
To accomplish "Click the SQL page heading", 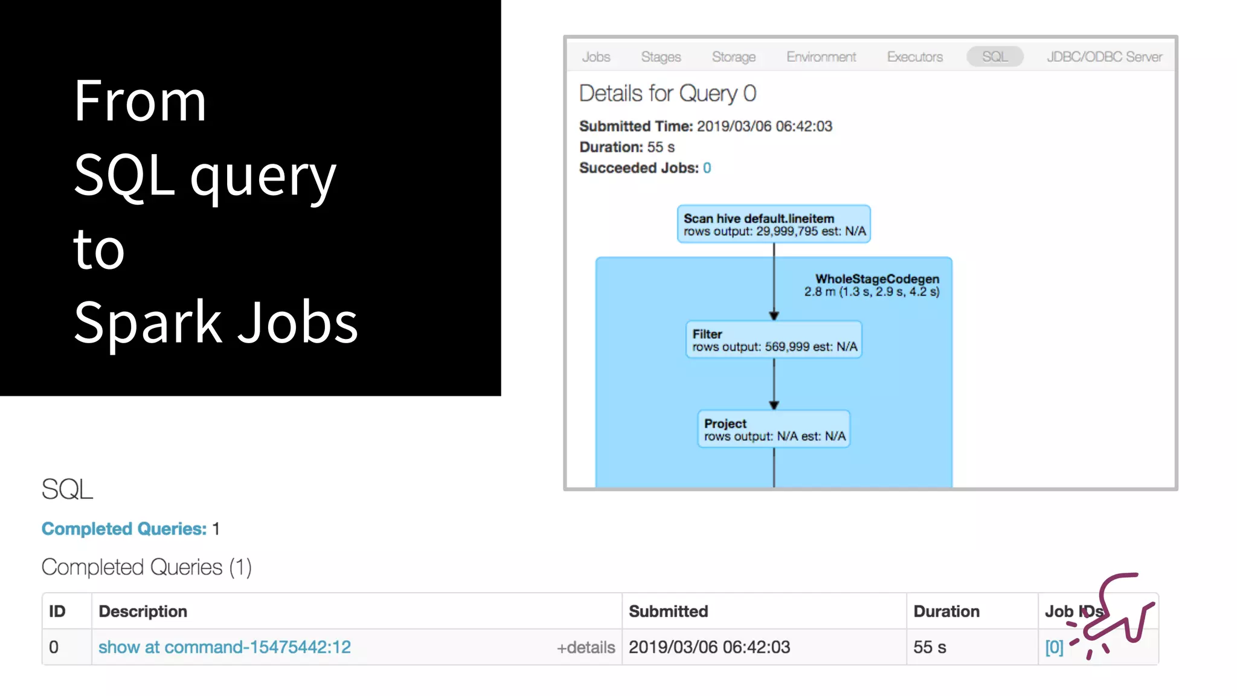I will [67, 489].
